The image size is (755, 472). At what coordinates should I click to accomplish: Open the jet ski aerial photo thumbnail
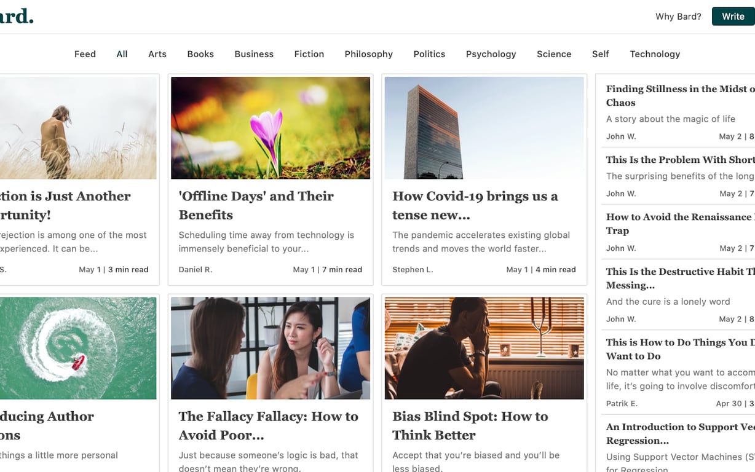(x=78, y=348)
